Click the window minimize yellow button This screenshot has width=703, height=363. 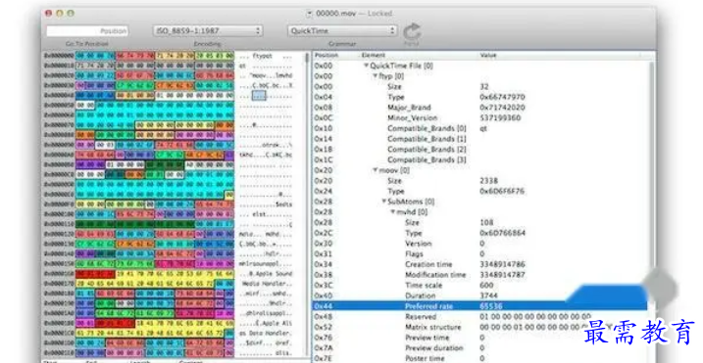point(59,14)
